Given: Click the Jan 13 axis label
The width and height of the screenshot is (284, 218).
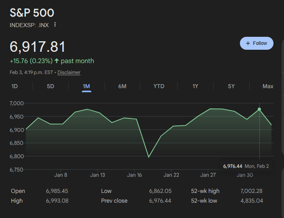Looking at the screenshot, I should [97, 175].
